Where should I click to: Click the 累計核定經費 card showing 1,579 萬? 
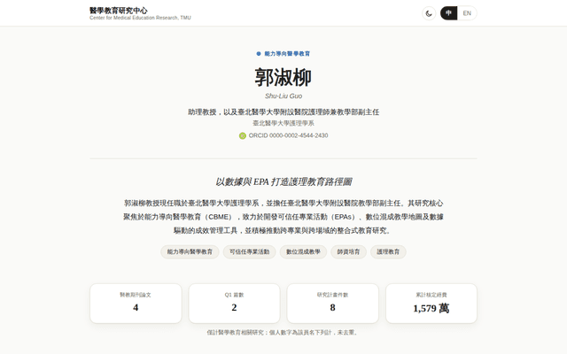431,304
